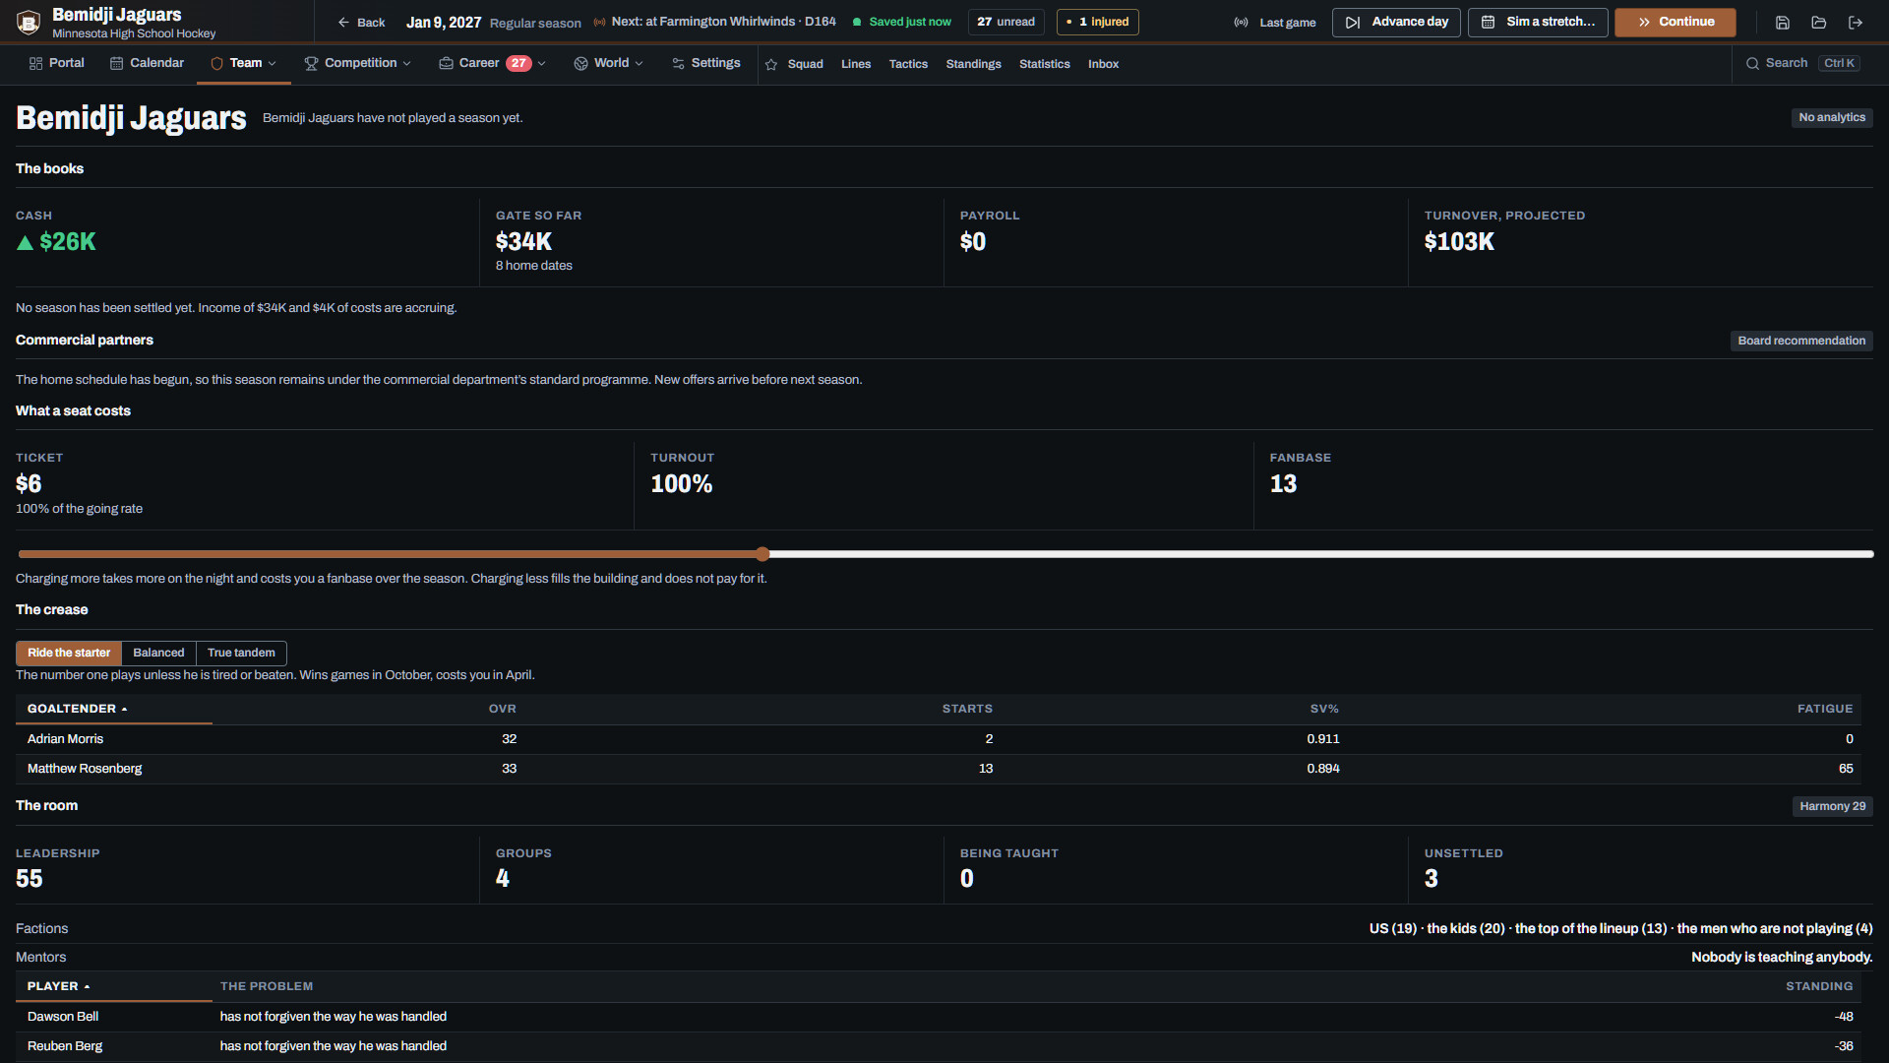Click the Search field
1889x1063 pixels.
pos(1802,63)
